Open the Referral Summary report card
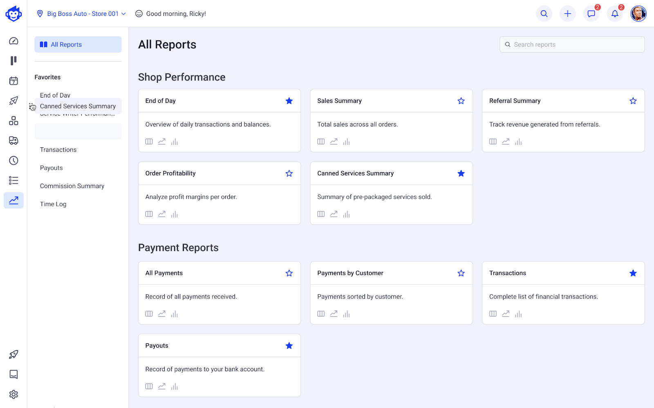Viewport: 654px width, 408px height. point(563,121)
